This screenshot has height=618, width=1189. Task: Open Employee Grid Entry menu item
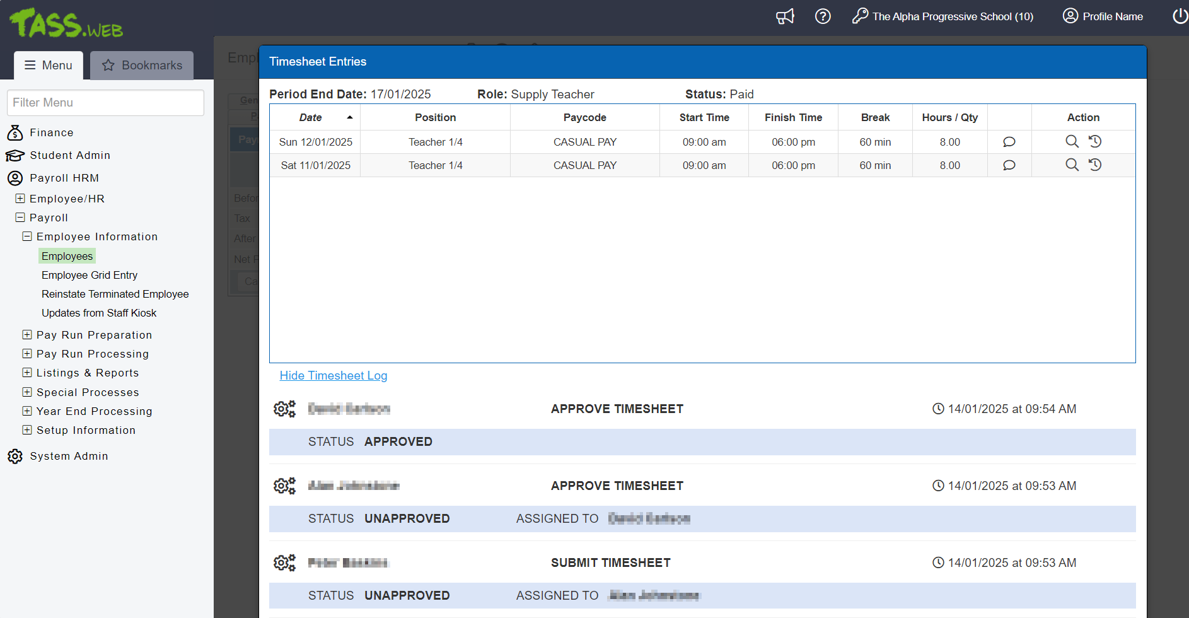(90, 275)
